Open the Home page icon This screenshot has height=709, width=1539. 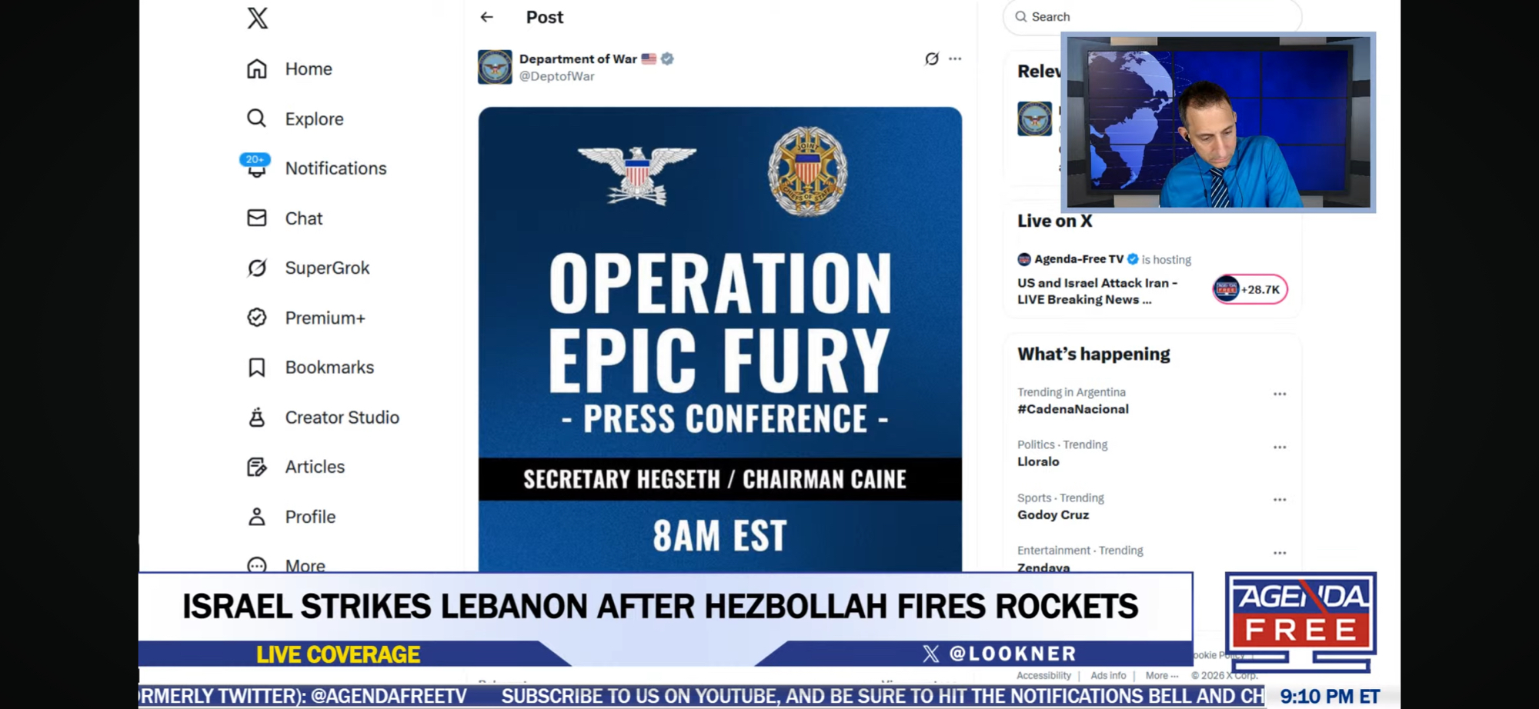tap(257, 68)
